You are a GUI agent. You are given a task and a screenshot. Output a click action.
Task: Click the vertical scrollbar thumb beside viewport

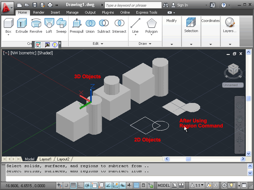click(248, 98)
